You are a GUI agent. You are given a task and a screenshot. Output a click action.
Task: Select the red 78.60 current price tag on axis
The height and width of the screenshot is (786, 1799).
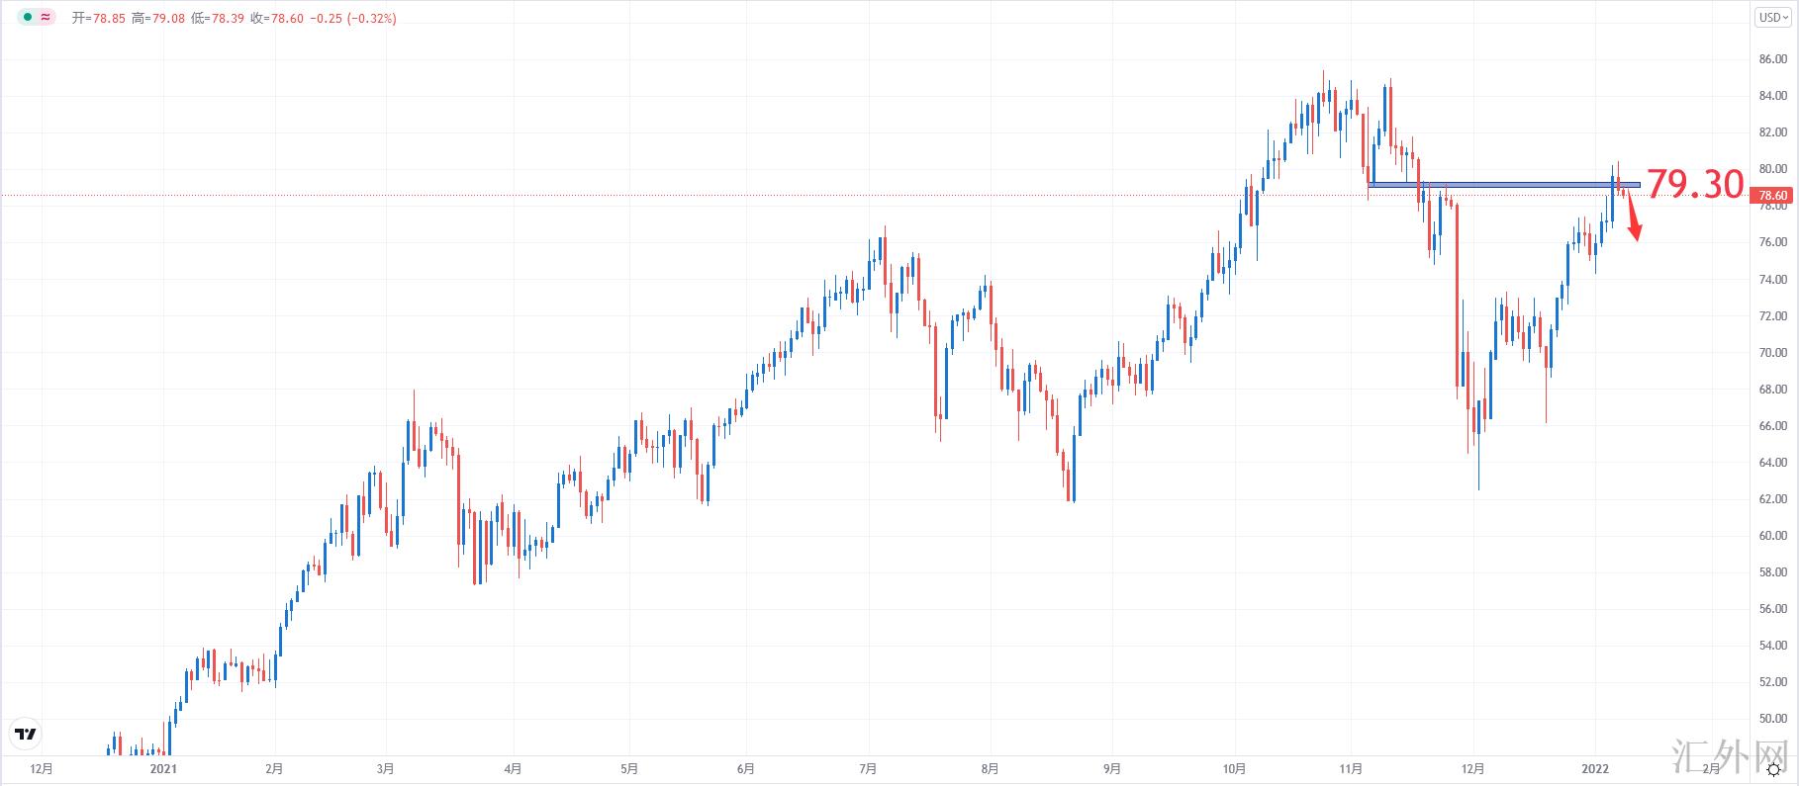point(1773,196)
